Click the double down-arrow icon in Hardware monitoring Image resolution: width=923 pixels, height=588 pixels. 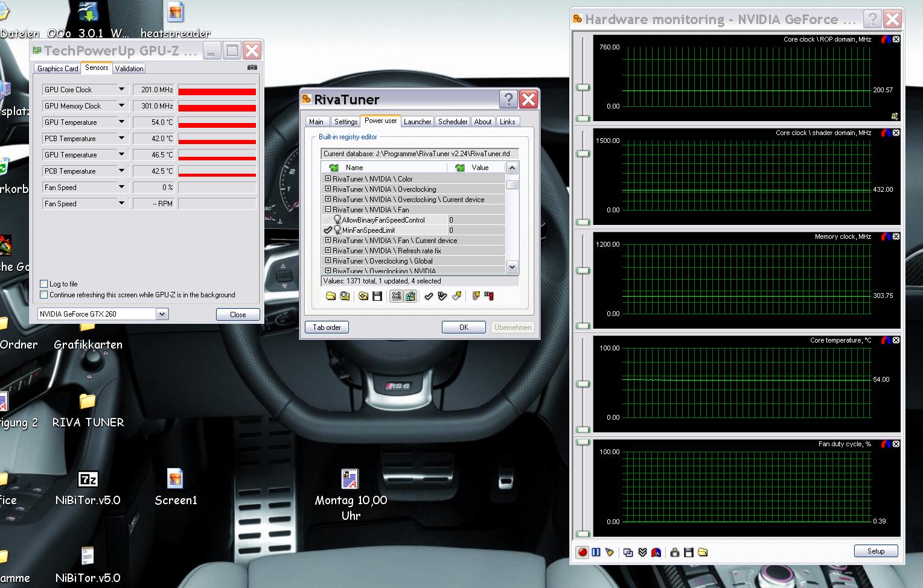pyautogui.click(x=642, y=552)
